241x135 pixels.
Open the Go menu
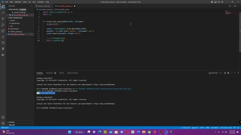pyautogui.click(x=29, y=2)
